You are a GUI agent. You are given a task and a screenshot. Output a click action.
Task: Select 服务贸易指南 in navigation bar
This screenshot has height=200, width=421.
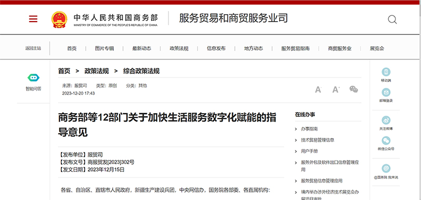click(295, 48)
